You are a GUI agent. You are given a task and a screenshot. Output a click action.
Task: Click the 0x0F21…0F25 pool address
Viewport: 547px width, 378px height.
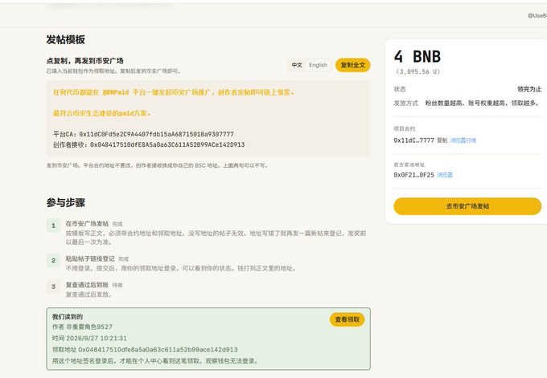[414, 175]
